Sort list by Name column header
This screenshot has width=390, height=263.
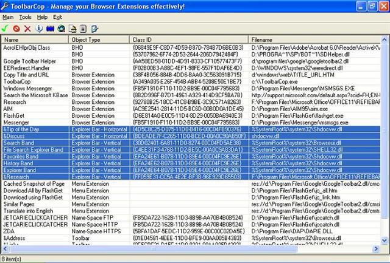click(x=35, y=39)
